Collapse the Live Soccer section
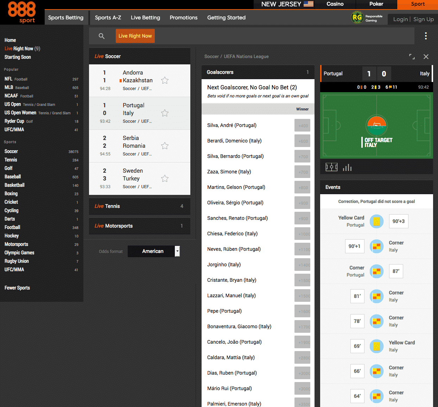438x407 pixels. (140, 56)
